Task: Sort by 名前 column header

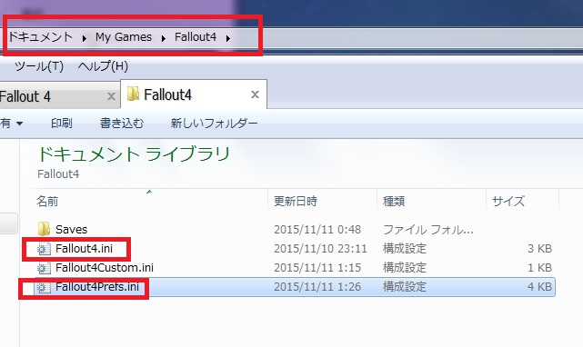Action: pyautogui.click(x=149, y=201)
